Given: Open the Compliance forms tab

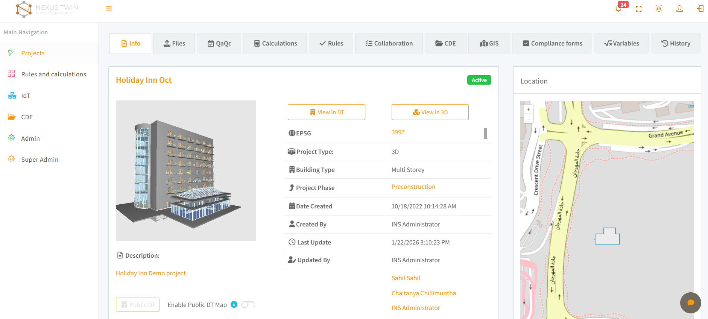Looking at the screenshot, I should [x=552, y=43].
